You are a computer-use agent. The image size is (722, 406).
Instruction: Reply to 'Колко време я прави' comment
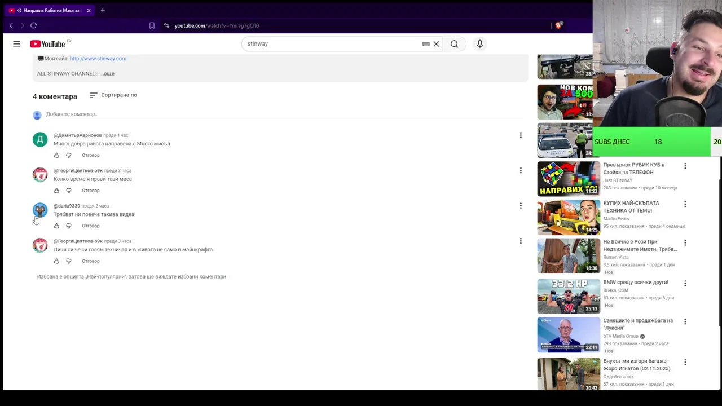(x=91, y=191)
